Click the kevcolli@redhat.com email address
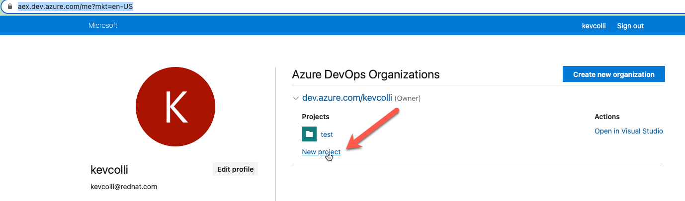The image size is (685, 201). [124, 187]
